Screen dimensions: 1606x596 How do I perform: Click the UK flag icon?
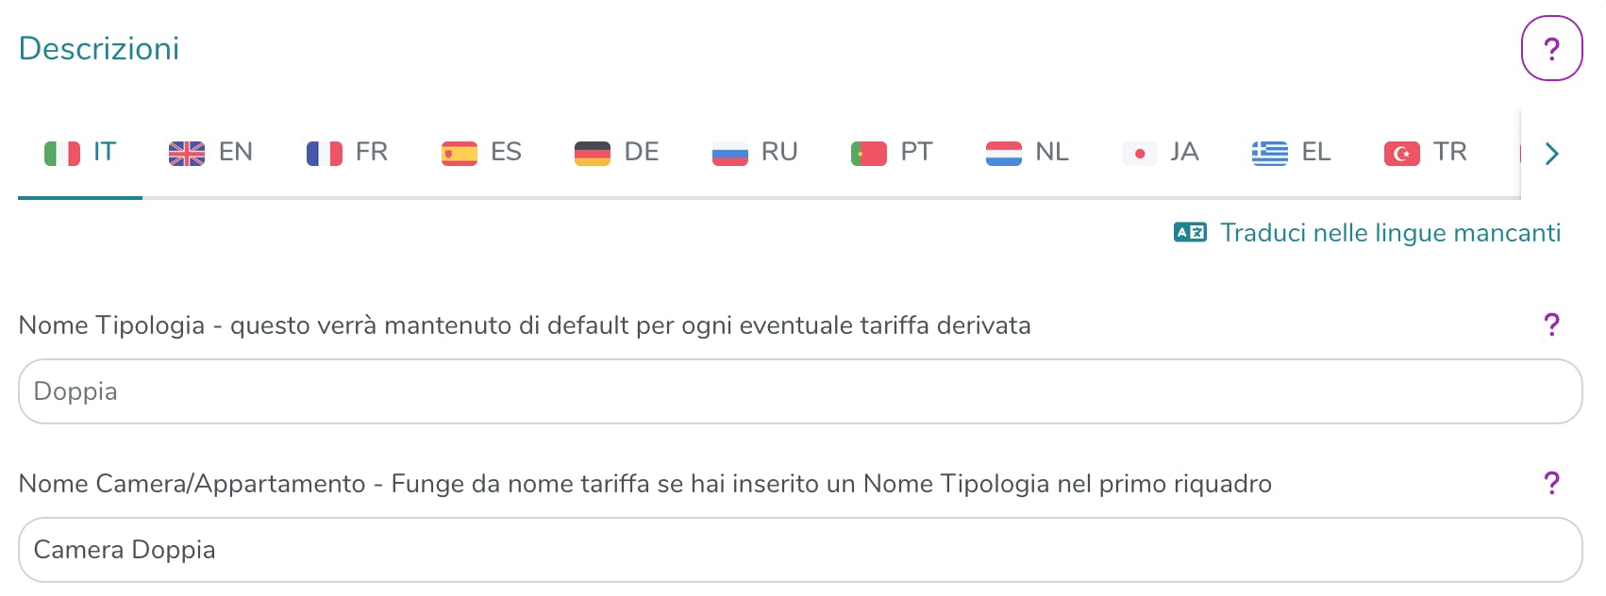[x=187, y=153]
